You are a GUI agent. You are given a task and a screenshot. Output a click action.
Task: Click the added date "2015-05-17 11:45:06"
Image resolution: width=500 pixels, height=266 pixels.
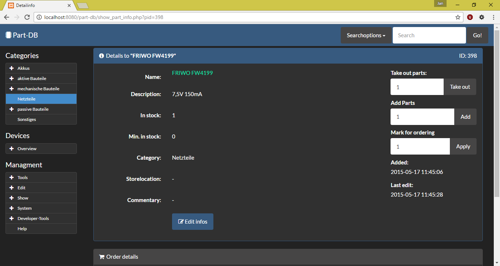(x=417, y=172)
